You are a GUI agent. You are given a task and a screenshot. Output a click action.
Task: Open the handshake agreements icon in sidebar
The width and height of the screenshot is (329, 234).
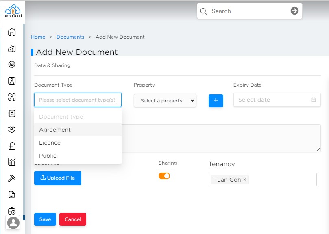click(12, 130)
